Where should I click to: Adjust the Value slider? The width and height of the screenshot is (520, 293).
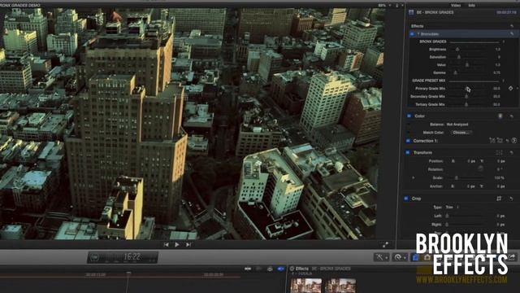(467, 65)
